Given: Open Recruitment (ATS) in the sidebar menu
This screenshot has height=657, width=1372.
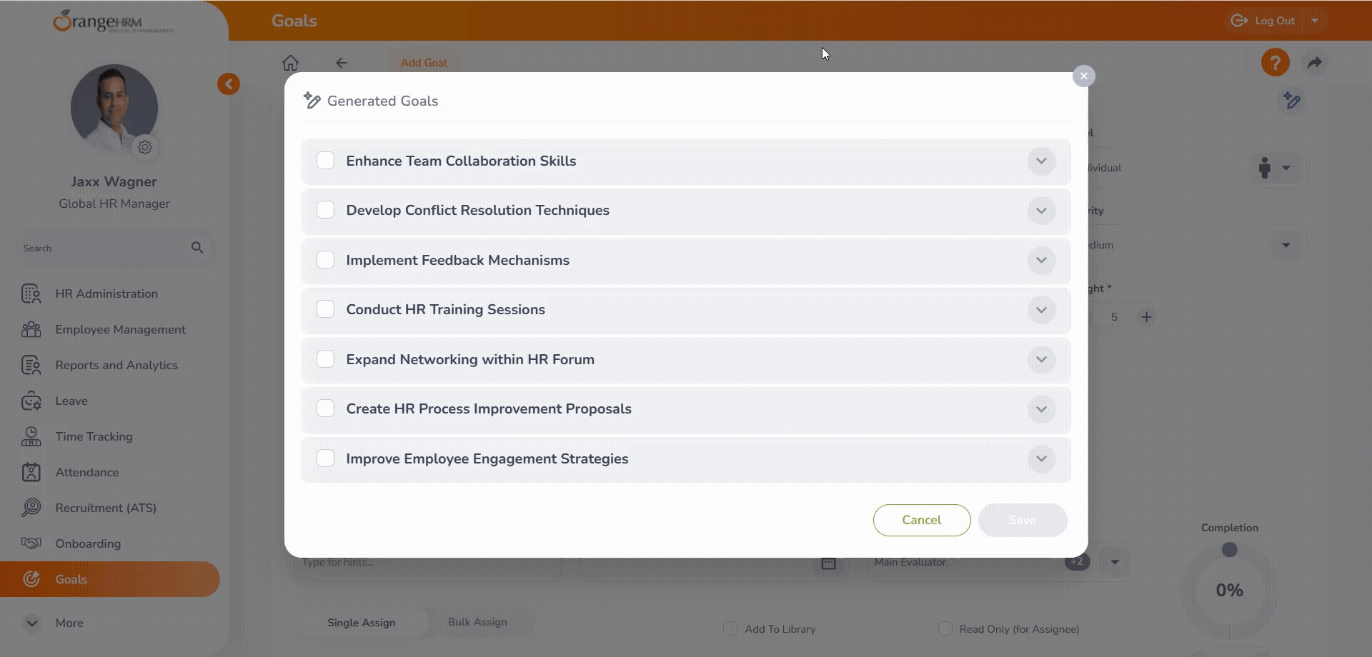Looking at the screenshot, I should click(106, 508).
